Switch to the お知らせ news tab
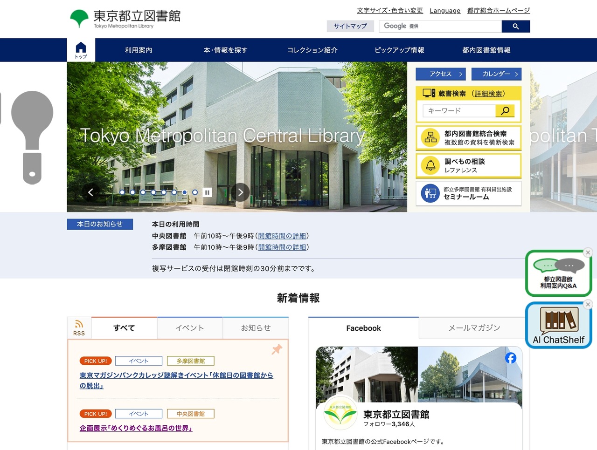597x450 pixels. (x=256, y=328)
